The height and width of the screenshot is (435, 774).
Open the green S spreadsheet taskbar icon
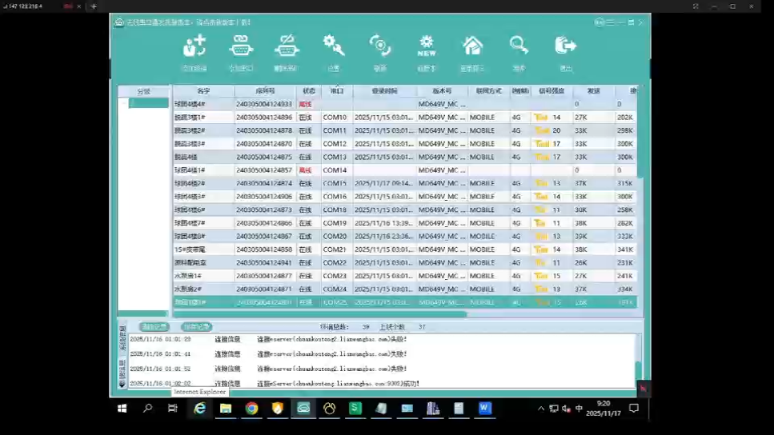point(355,409)
